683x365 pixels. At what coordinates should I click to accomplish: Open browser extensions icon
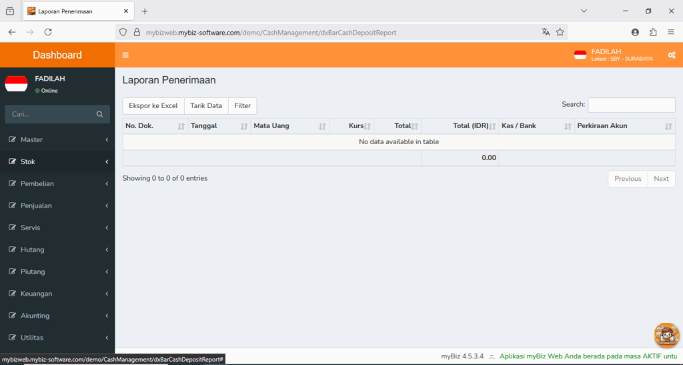coord(653,32)
